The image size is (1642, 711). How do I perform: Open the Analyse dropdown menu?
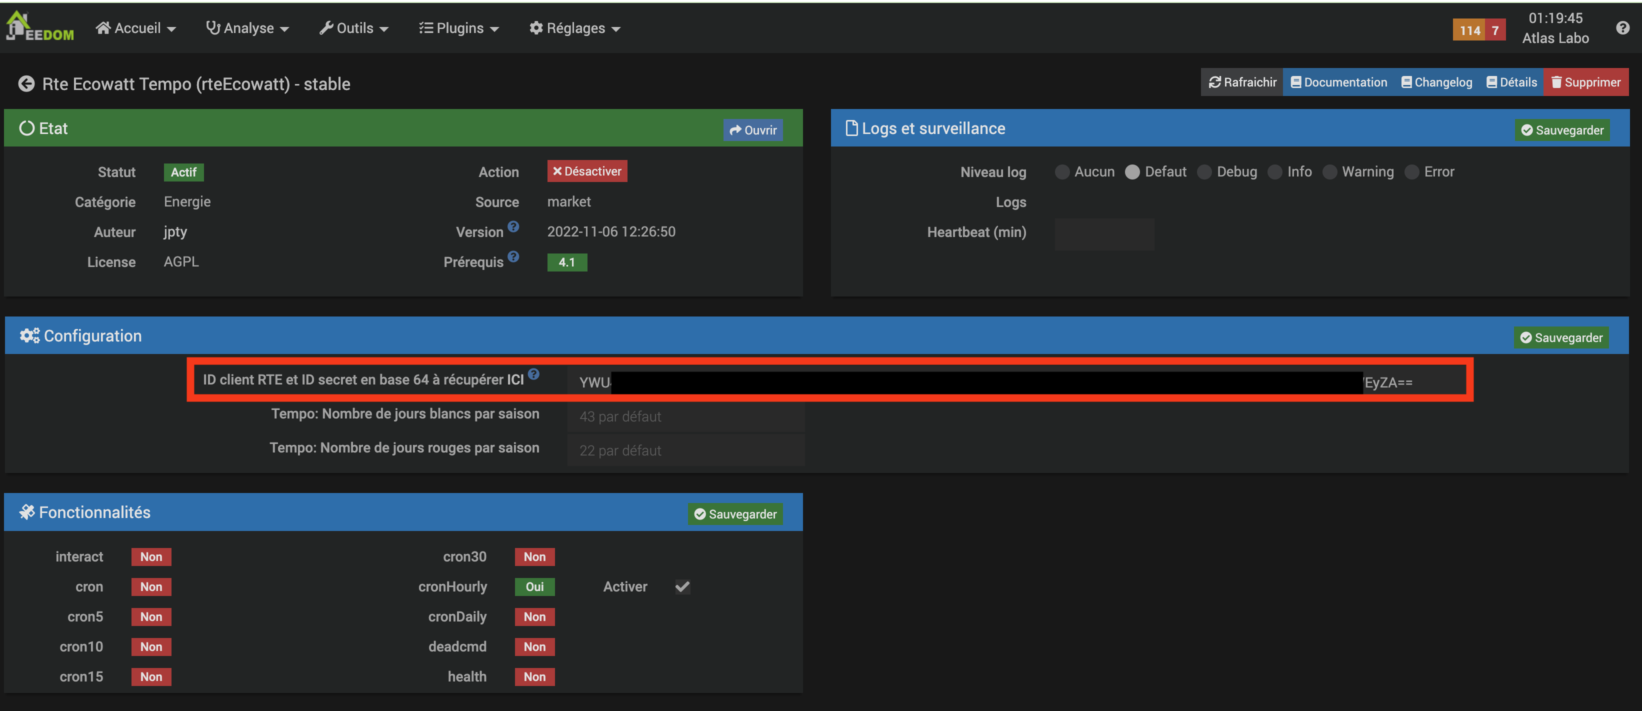click(247, 28)
